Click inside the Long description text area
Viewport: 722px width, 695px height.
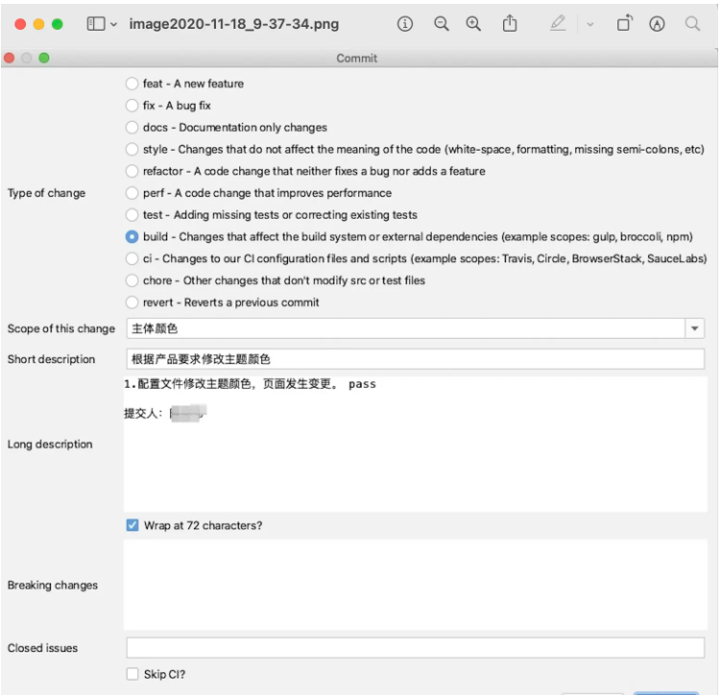pos(416,444)
